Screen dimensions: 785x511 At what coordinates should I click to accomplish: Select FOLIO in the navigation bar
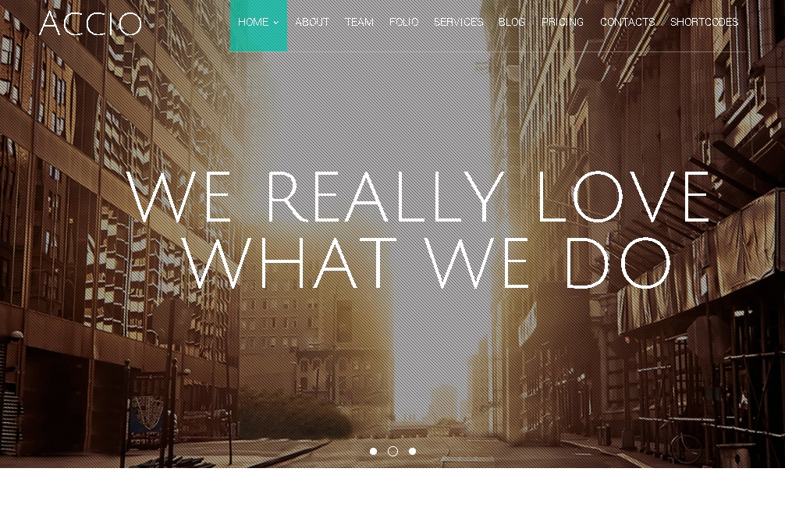pos(404,22)
